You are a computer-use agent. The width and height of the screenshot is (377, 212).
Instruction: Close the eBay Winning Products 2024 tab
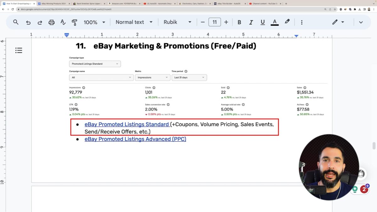coord(69,4)
